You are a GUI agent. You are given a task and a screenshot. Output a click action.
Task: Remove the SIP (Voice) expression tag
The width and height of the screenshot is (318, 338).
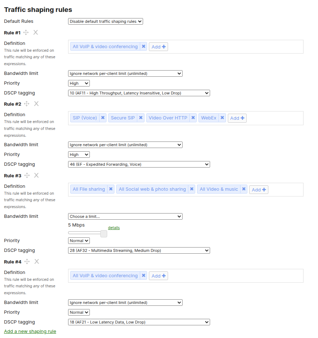pos(103,118)
